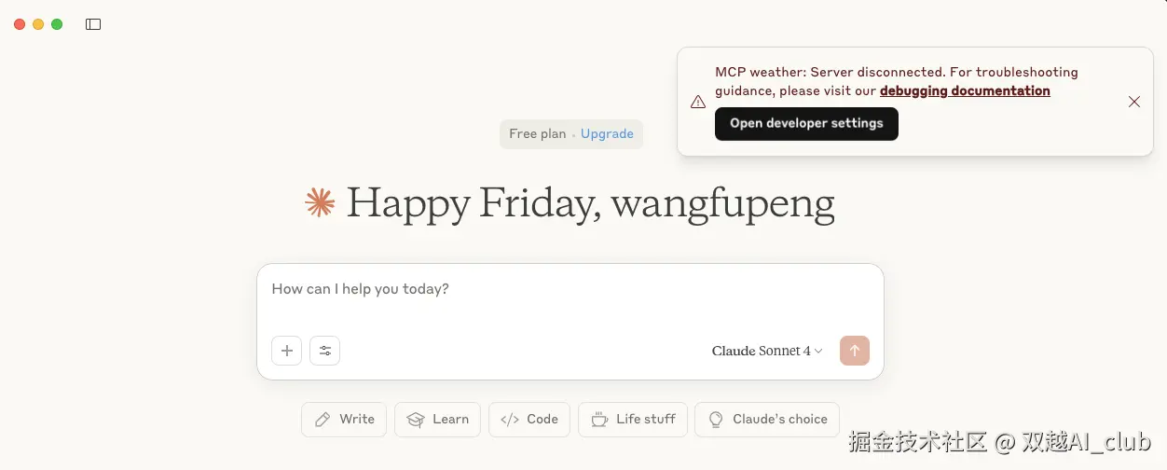Screen dimensions: 1167x470
Task: Click the code brackets icon
Action: [x=510, y=420]
